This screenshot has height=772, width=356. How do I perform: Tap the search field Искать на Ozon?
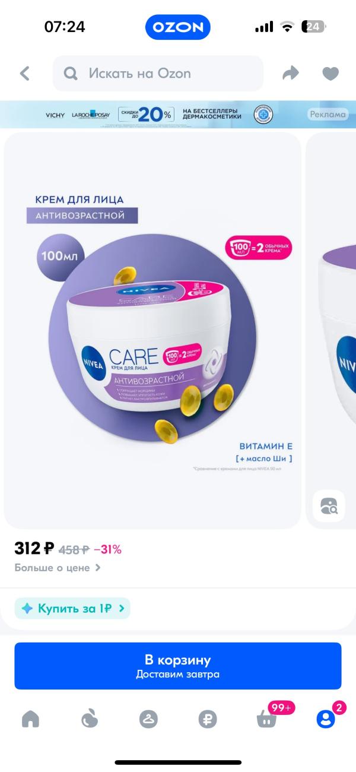(x=158, y=74)
